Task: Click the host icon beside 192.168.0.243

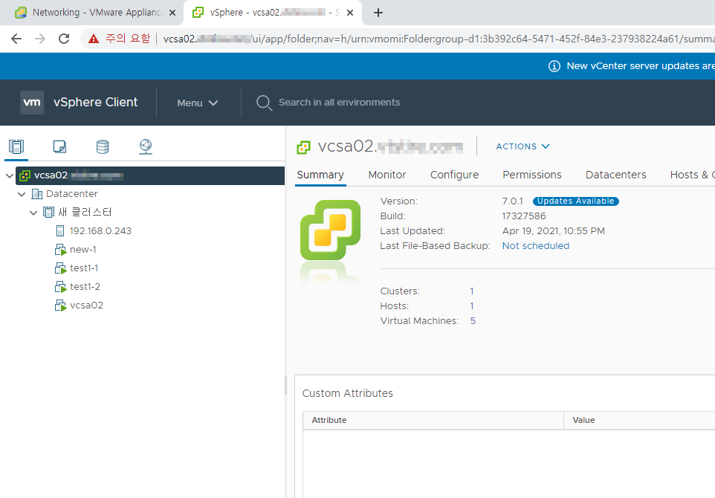Action: pos(59,230)
